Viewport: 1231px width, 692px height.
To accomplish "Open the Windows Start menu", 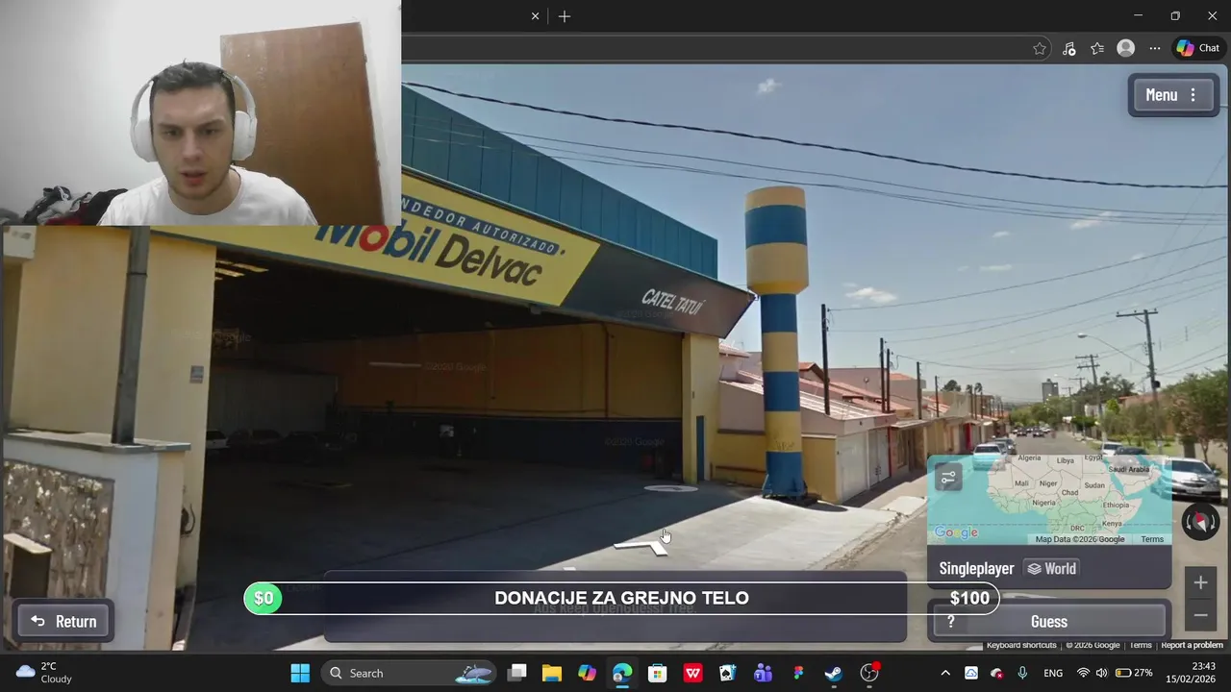I will [x=300, y=673].
